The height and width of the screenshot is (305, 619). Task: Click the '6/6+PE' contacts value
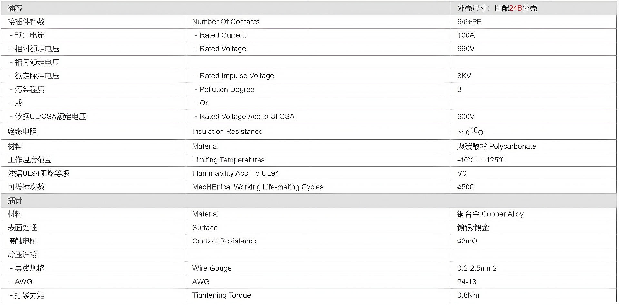[x=469, y=22]
